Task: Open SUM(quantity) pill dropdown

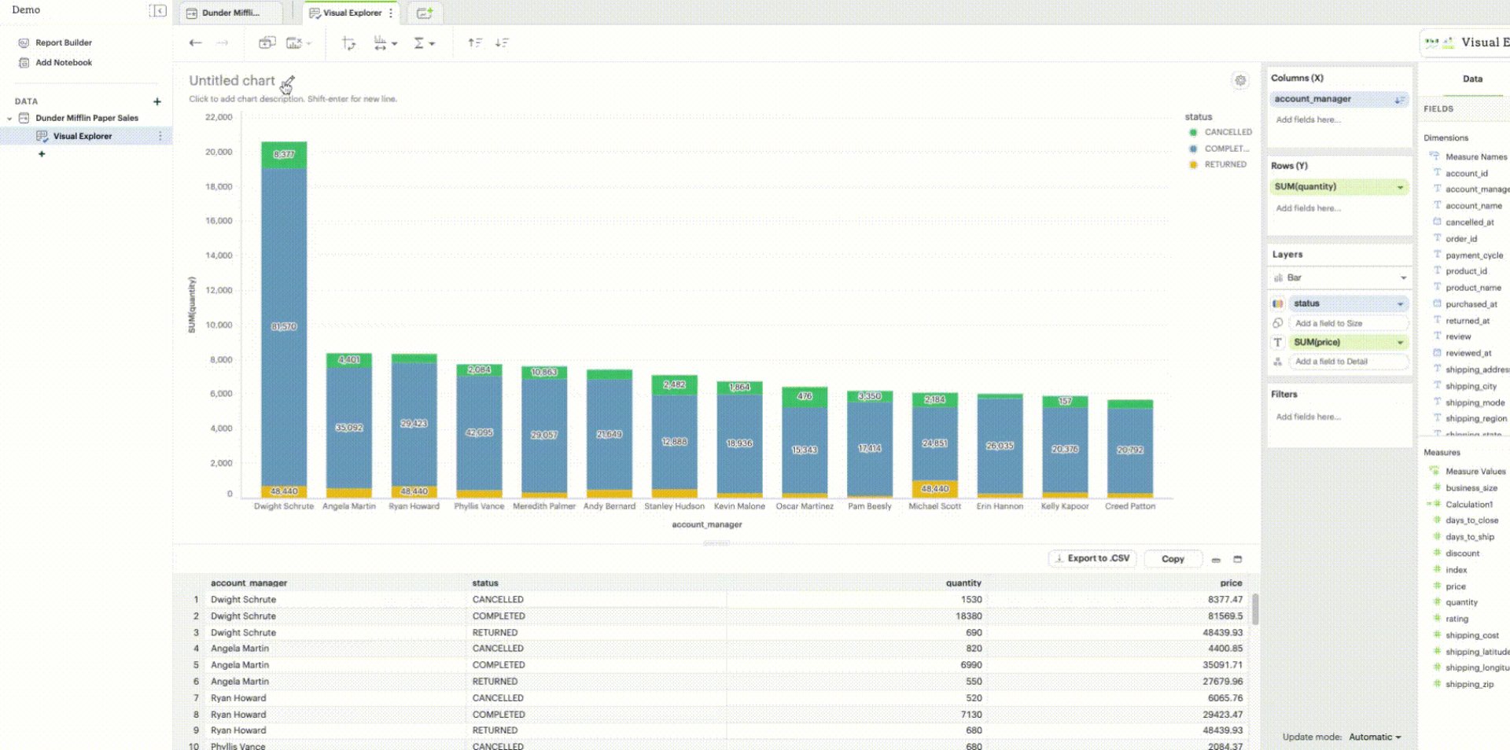Action: pos(1400,187)
